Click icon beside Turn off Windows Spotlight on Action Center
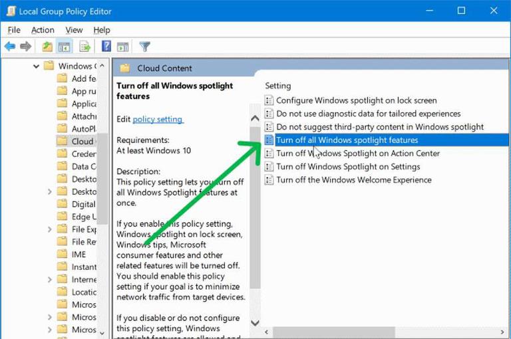Image resolution: width=511 pixels, height=339 pixels. point(269,154)
